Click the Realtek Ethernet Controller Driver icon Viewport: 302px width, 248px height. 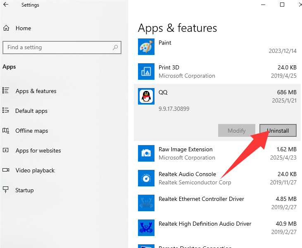tap(146, 203)
